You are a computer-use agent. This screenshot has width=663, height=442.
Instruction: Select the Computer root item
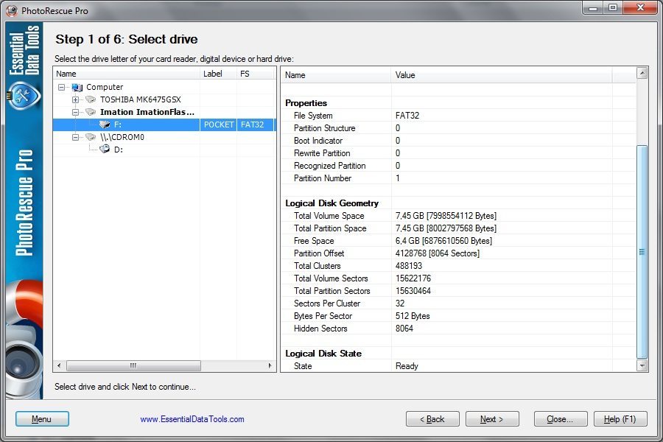(105, 87)
